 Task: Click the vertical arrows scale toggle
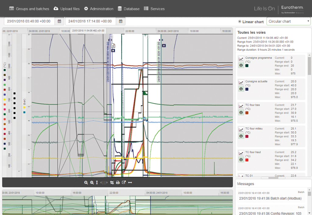[x=97, y=182]
